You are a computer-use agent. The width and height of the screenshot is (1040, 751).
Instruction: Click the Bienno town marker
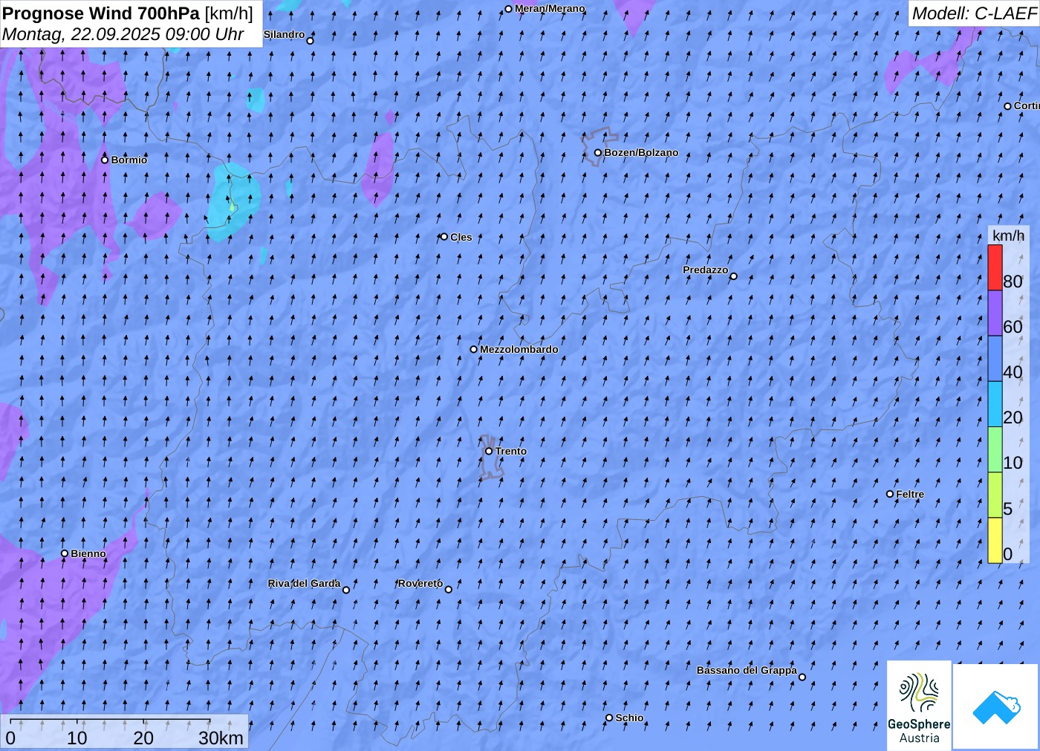tap(65, 553)
